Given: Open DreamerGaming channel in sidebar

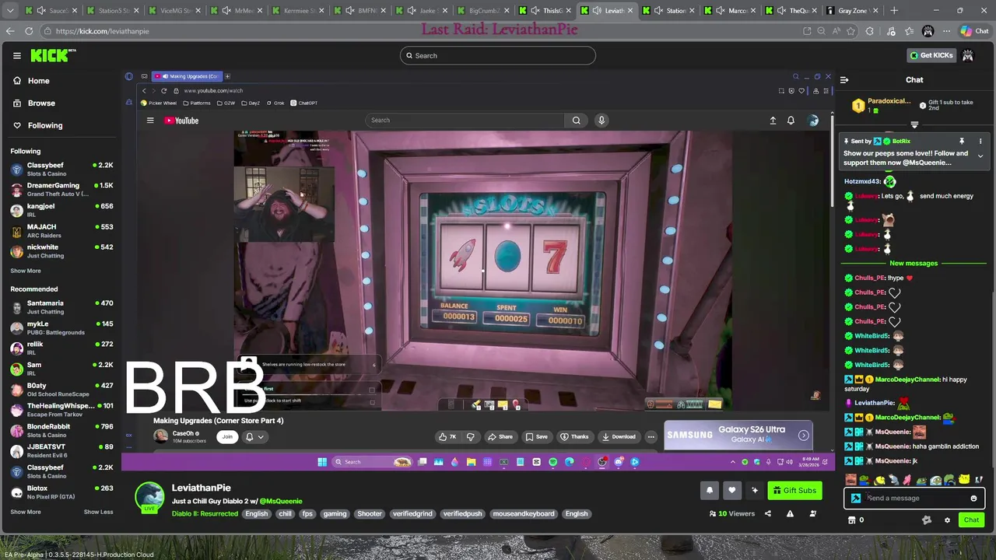Looking at the screenshot, I should click(61, 189).
